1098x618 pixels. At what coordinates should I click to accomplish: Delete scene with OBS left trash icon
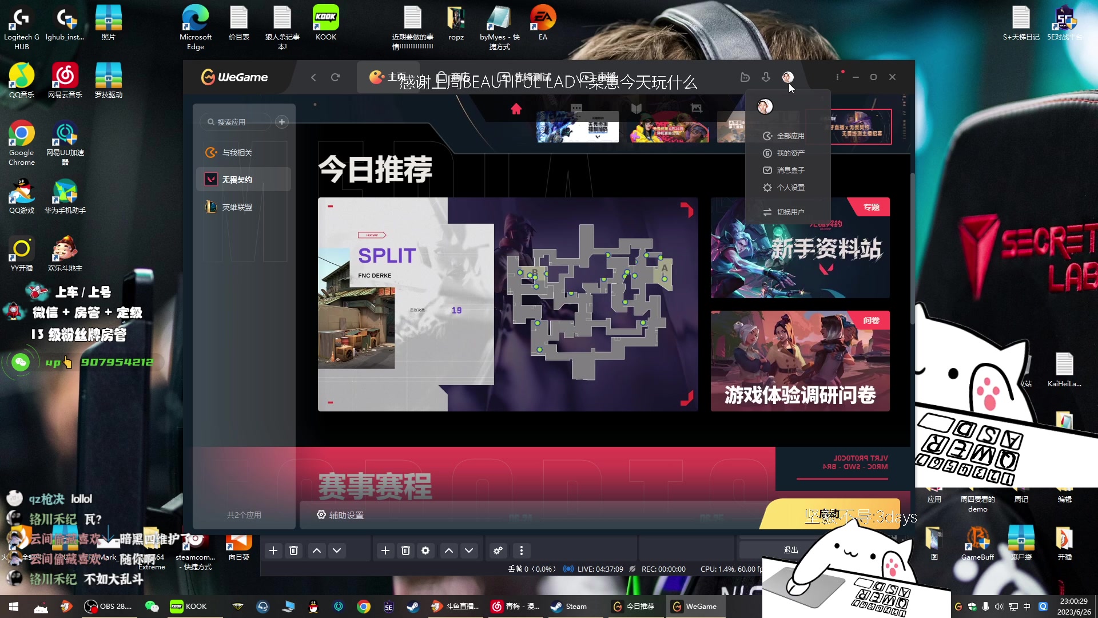coord(293,550)
